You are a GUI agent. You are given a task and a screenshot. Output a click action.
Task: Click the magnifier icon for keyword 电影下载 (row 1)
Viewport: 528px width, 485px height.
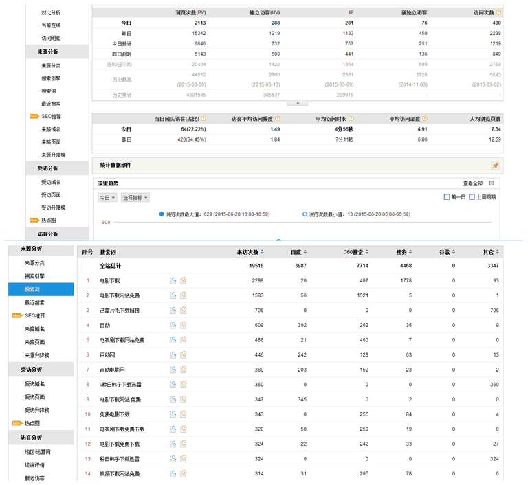(173, 280)
